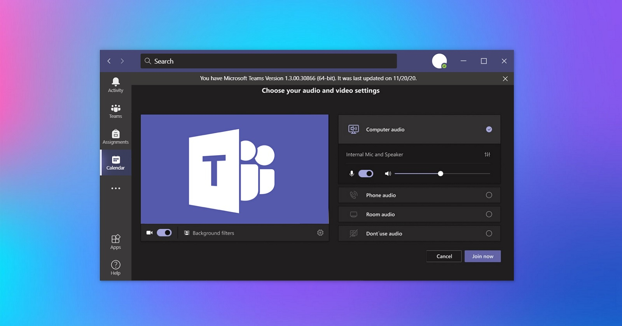Select the Phone audio radio button
The image size is (622, 326).
click(489, 195)
